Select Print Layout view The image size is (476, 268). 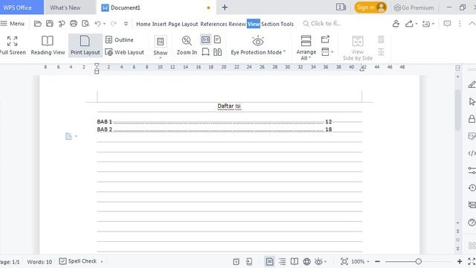coord(85,45)
